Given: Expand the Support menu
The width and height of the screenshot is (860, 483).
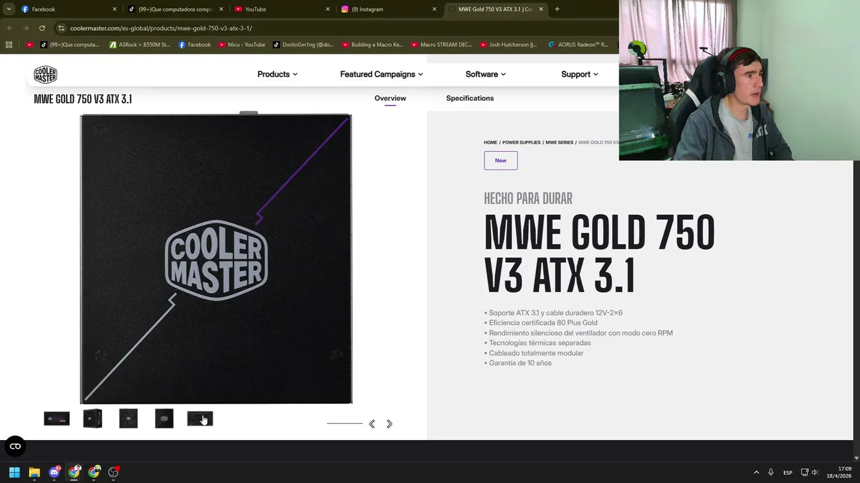Looking at the screenshot, I should pos(579,74).
